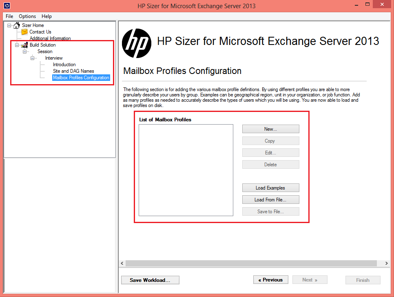Screen dimensions: 394x297
Task: Select Sizer Home in the tree
Action: 33,25
